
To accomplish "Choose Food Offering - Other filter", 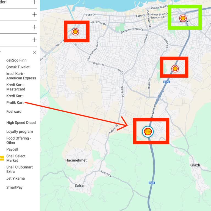I will point(19,140).
